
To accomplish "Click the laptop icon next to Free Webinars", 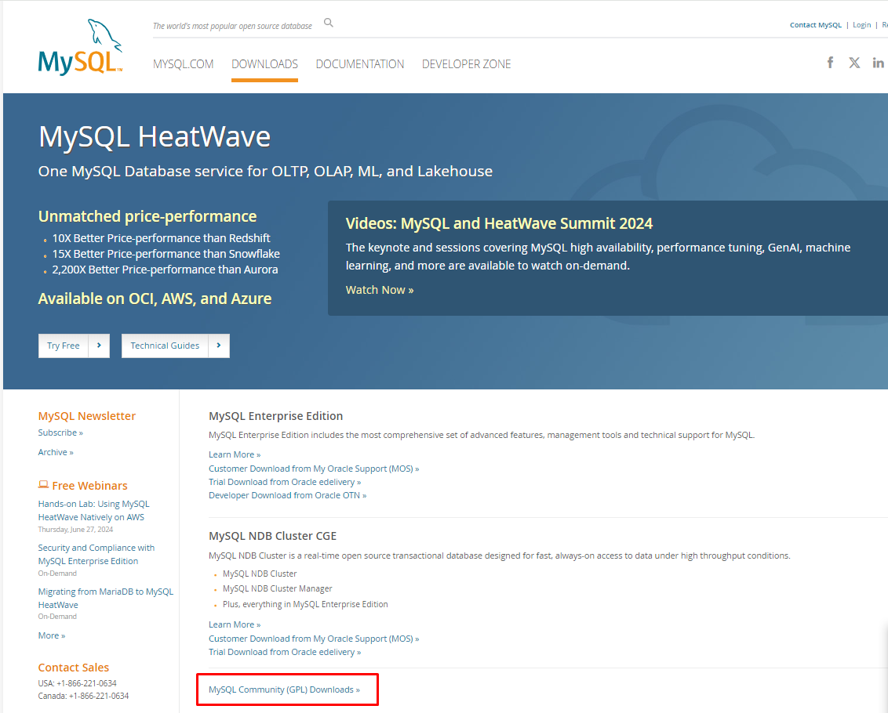I will coord(43,485).
